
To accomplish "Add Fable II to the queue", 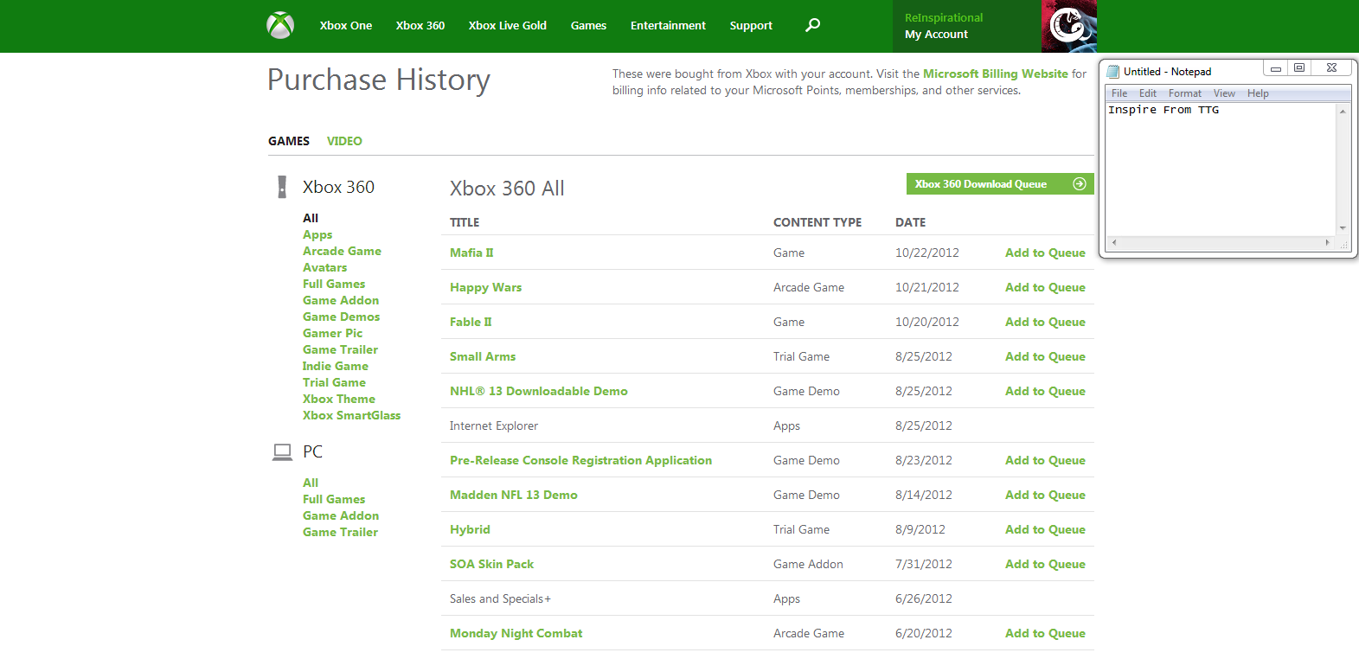I will (1045, 322).
